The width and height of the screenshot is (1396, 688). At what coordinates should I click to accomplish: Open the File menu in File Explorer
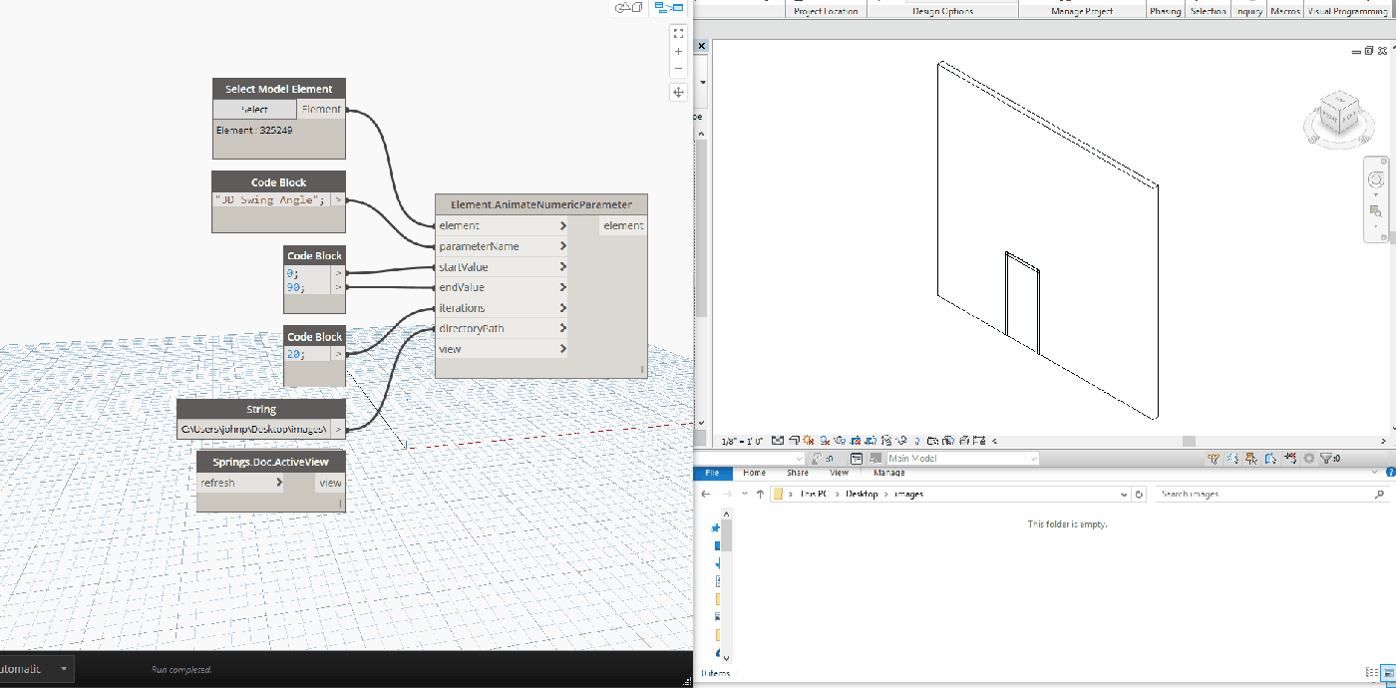coord(712,473)
